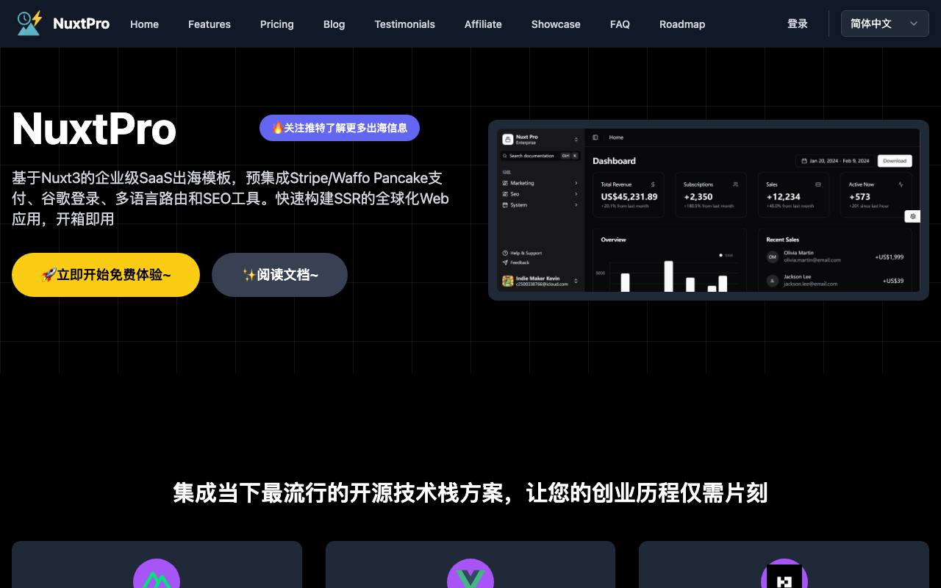The image size is (941, 588).
Task: Click the credit card icon on the Sales card
Action: pyautogui.click(x=818, y=184)
